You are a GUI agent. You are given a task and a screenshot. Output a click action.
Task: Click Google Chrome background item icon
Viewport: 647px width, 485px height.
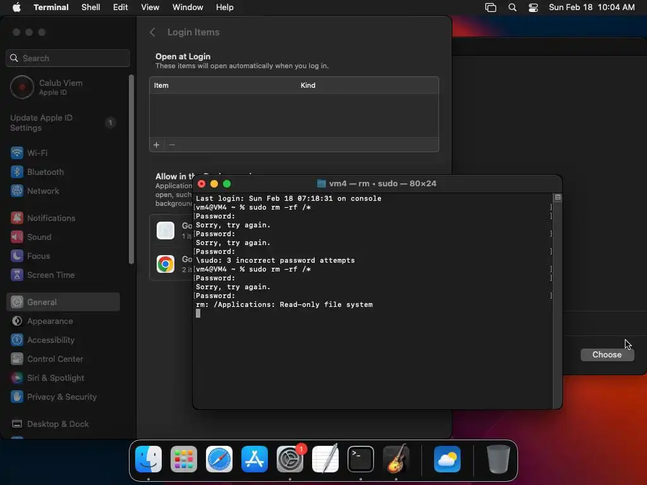point(166,264)
